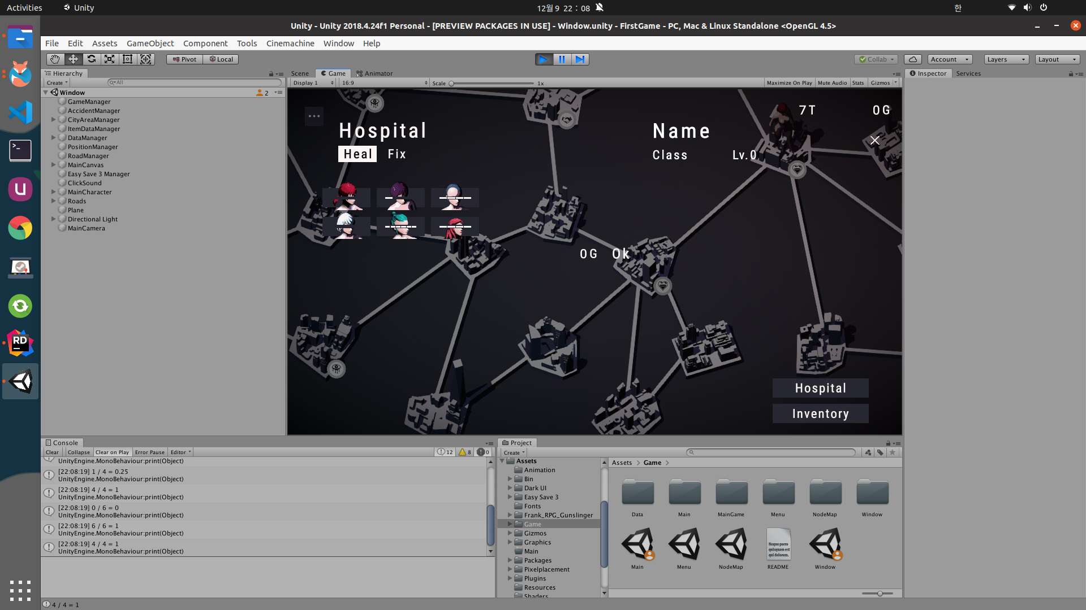
Task: Switch to the Scene tab
Action: (x=300, y=73)
